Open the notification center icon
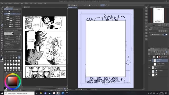Image resolution: width=169 pixels, height=95 pixels. click(x=166, y=93)
